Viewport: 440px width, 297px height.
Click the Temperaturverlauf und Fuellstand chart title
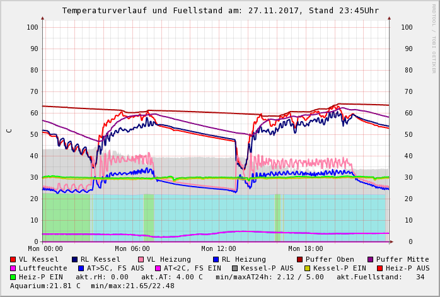(221, 11)
